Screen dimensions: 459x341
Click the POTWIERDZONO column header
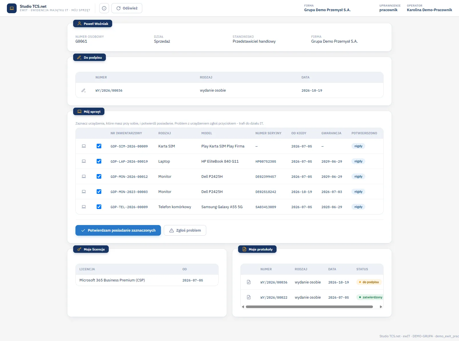tap(364, 133)
